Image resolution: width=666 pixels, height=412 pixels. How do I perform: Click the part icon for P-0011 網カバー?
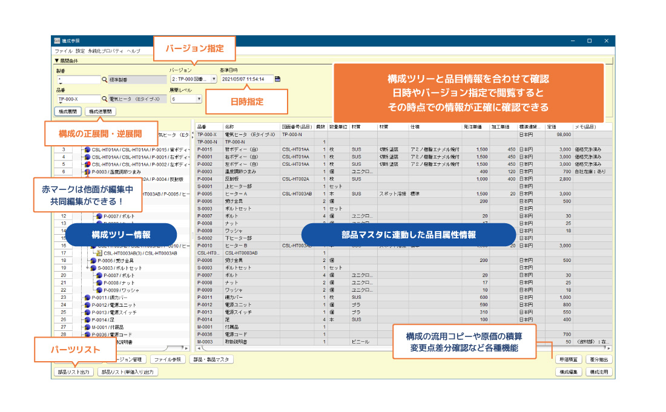[x=87, y=298]
